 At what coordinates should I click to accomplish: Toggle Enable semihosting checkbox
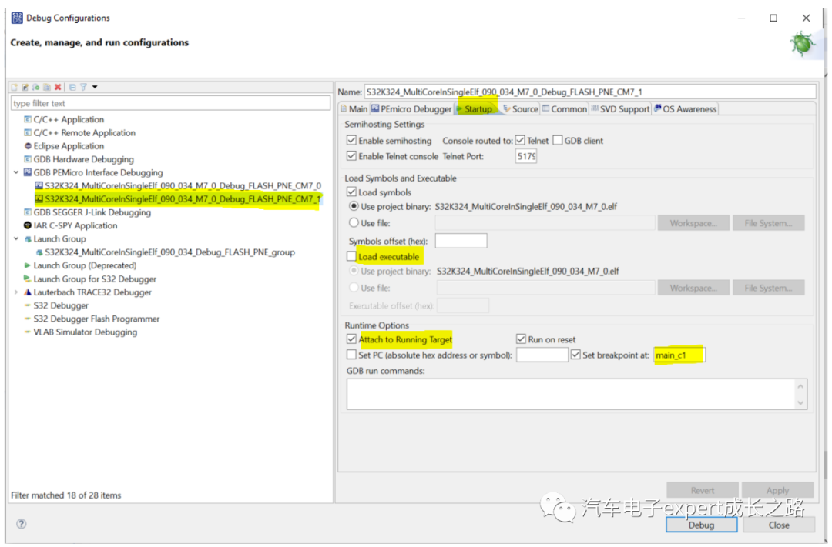click(x=351, y=141)
